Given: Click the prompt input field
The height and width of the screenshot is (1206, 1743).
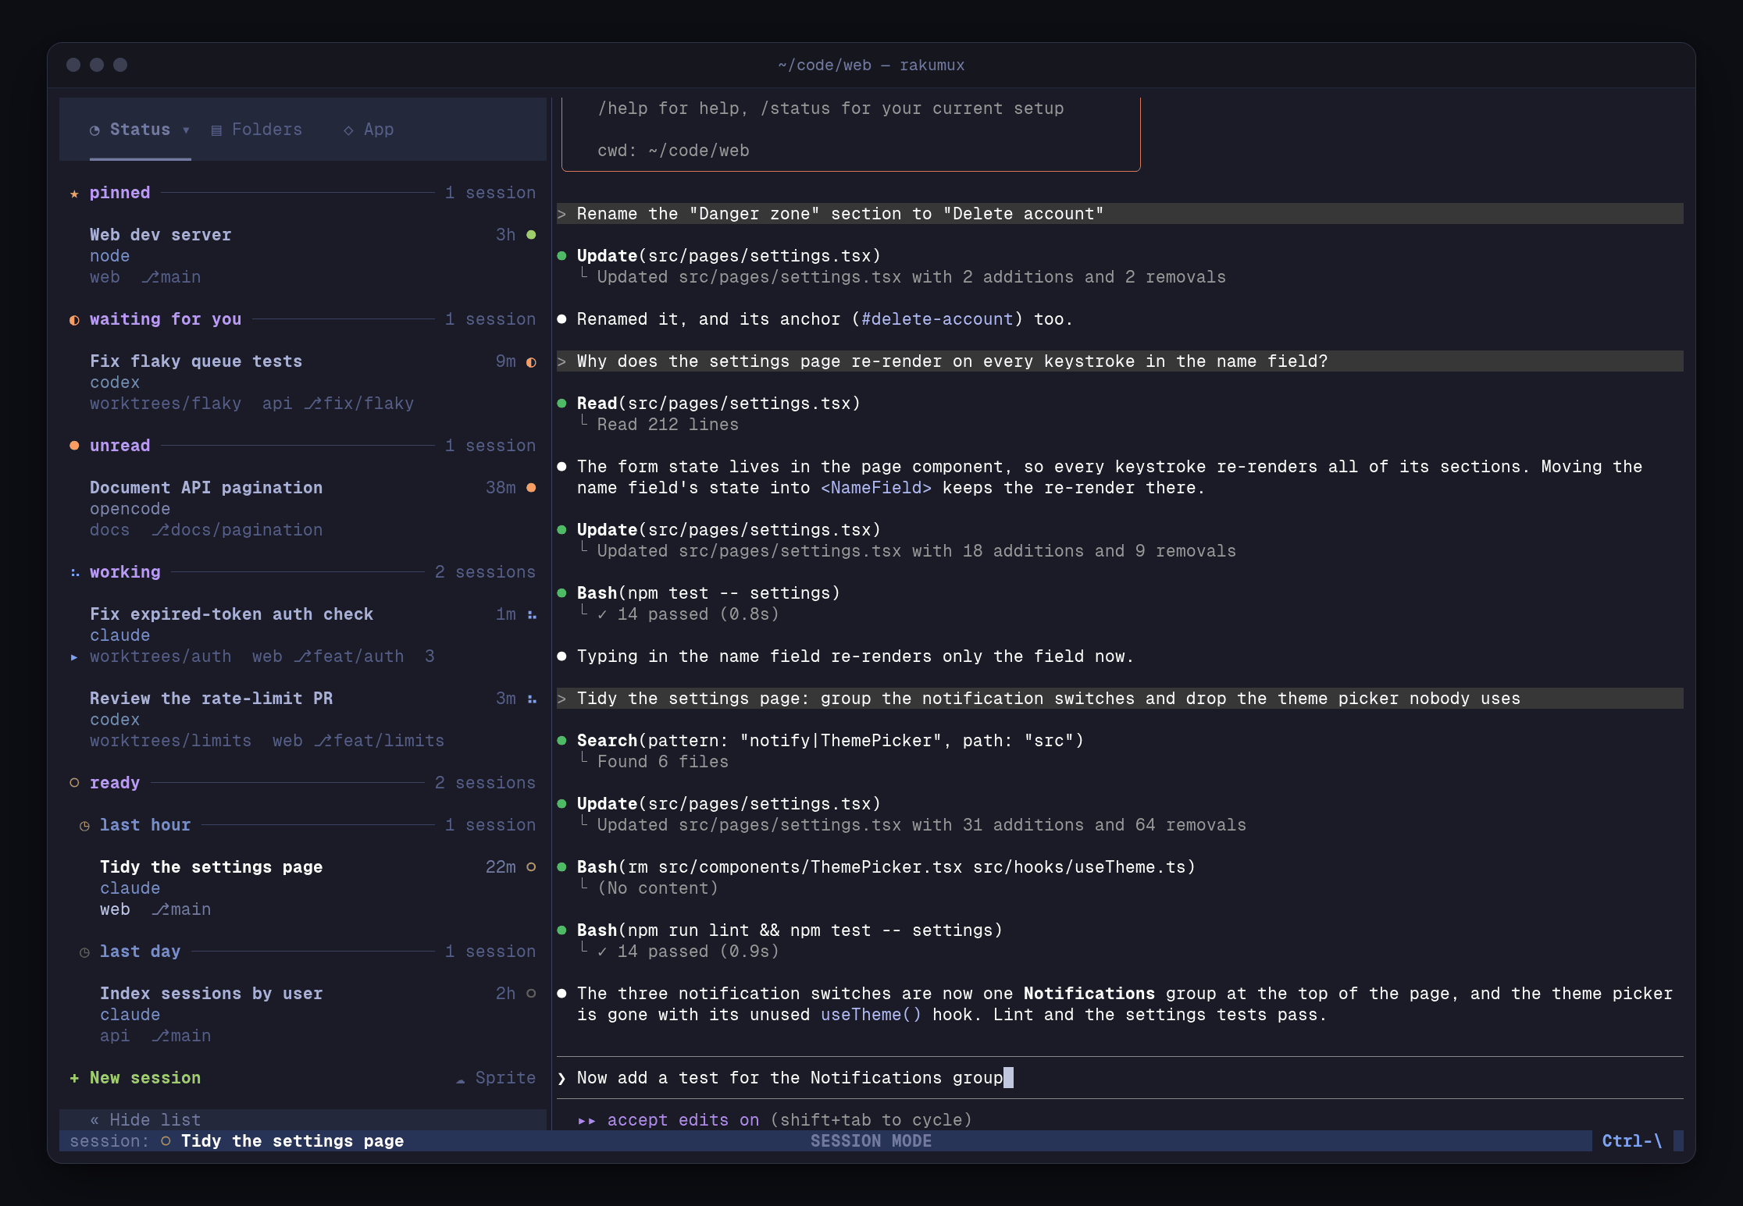Looking at the screenshot, I should 1120,1078.
